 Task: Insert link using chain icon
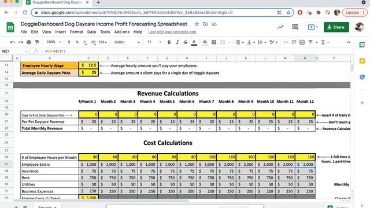pyautogui.click(x=286, y=42)
